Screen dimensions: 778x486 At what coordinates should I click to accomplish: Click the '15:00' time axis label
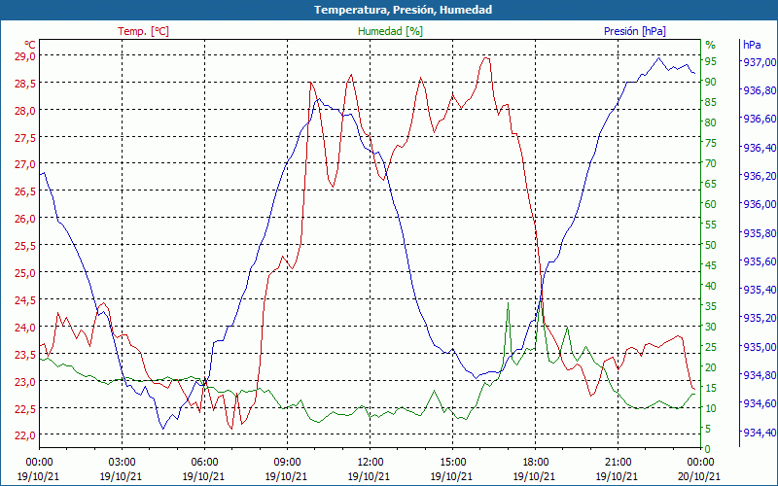[452, 463]
